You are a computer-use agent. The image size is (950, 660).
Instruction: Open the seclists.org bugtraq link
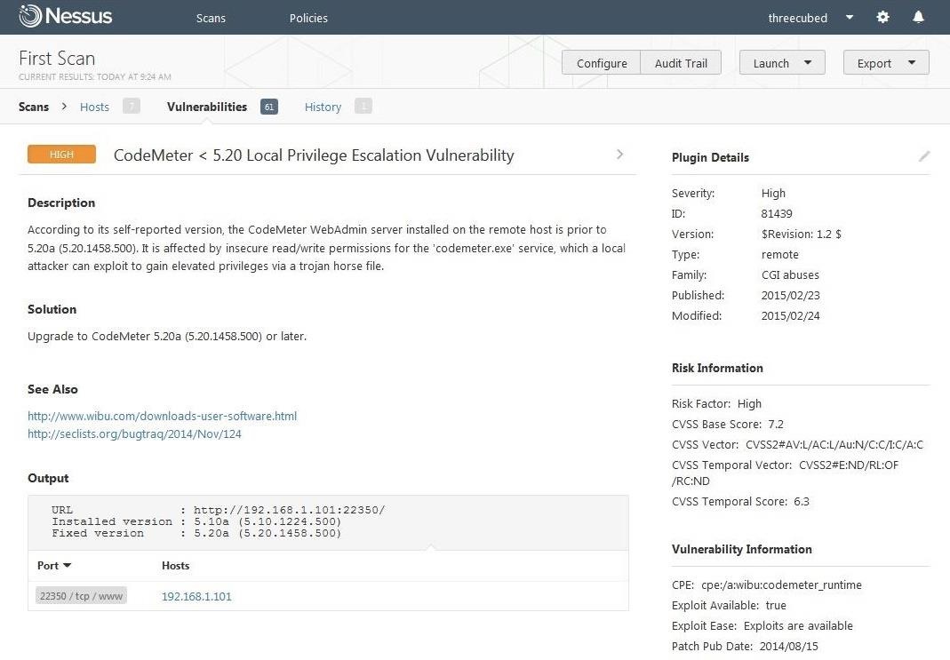tap(134, 434)
